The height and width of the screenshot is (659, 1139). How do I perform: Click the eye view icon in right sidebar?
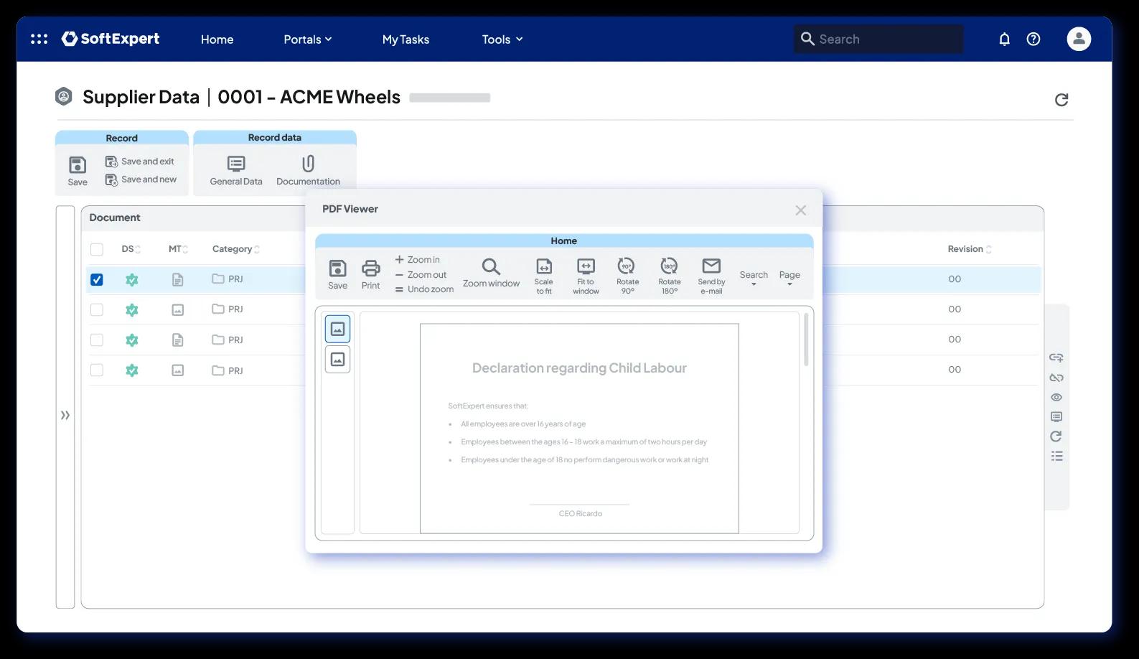(x=1056, y=397)
